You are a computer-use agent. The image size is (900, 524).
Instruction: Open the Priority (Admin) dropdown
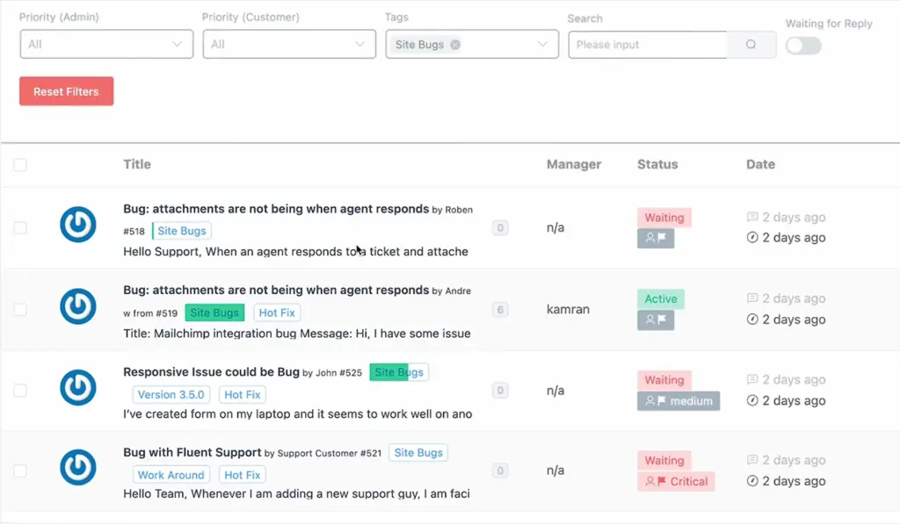coord(106,45)
